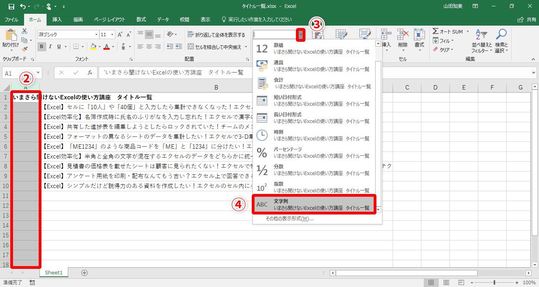The image size is (539, 287).
Task: Switch to Normal view in status bar
Action: tap(431, 282)
